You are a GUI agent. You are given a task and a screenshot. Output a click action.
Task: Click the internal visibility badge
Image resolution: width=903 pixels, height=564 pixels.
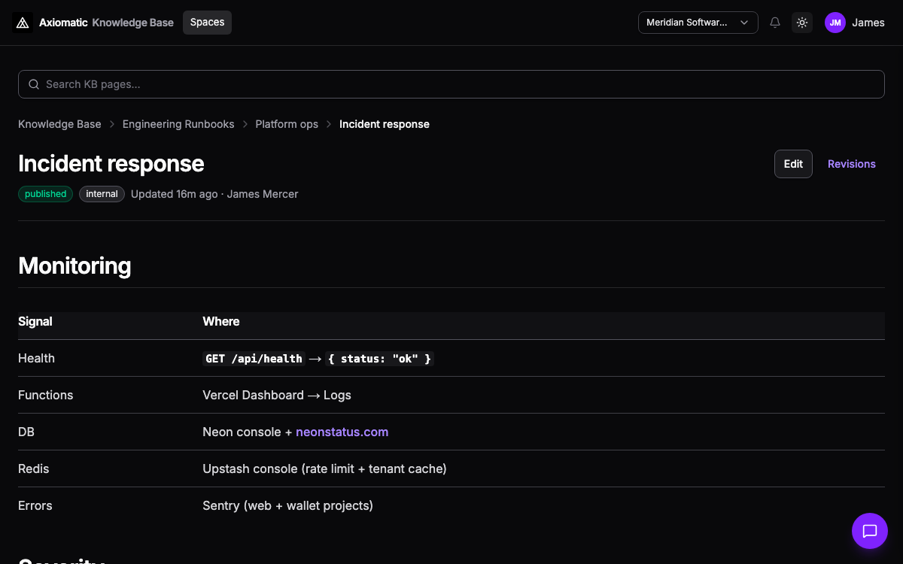coord(102,194)
